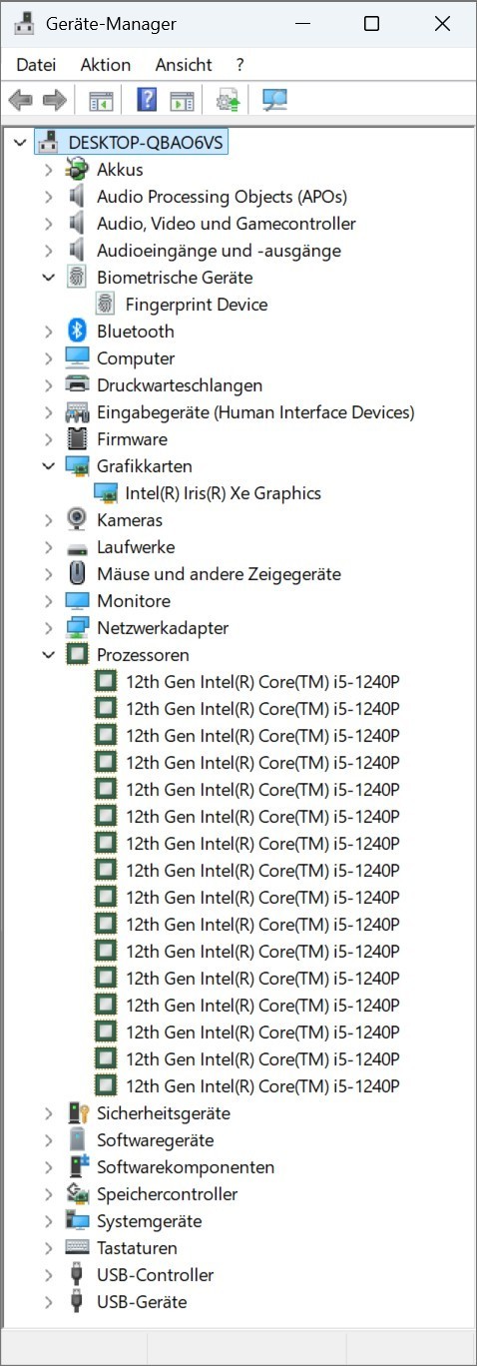The image size is (477, 1366).
Task: Expand the Netzwerkadapter category
Action: pyautogui.click(x=48, y=628)
